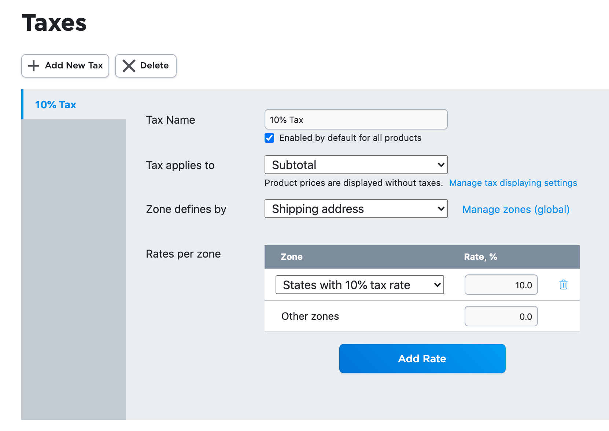Focus the Tax Name text field
Viewport: 609px width, 431px height.
tap(355, 120)
